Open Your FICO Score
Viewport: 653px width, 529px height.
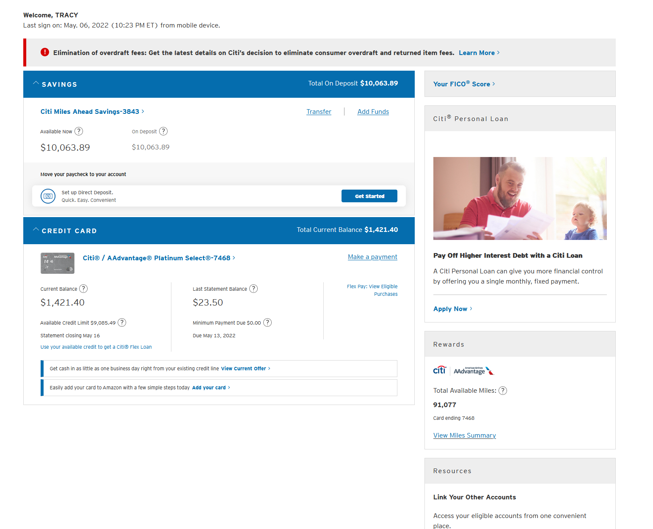pos(464,84)
